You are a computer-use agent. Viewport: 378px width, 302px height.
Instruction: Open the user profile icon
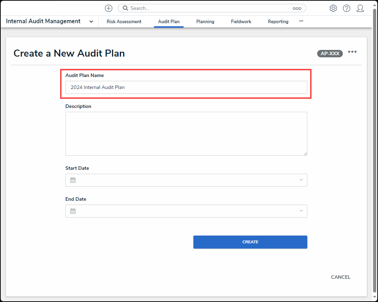click(360, 8)
